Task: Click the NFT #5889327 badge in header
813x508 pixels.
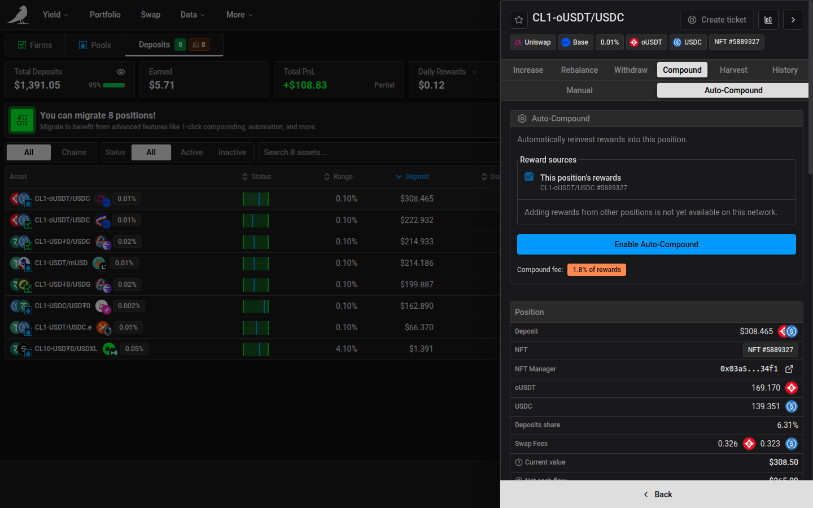Action: [737, 42]
